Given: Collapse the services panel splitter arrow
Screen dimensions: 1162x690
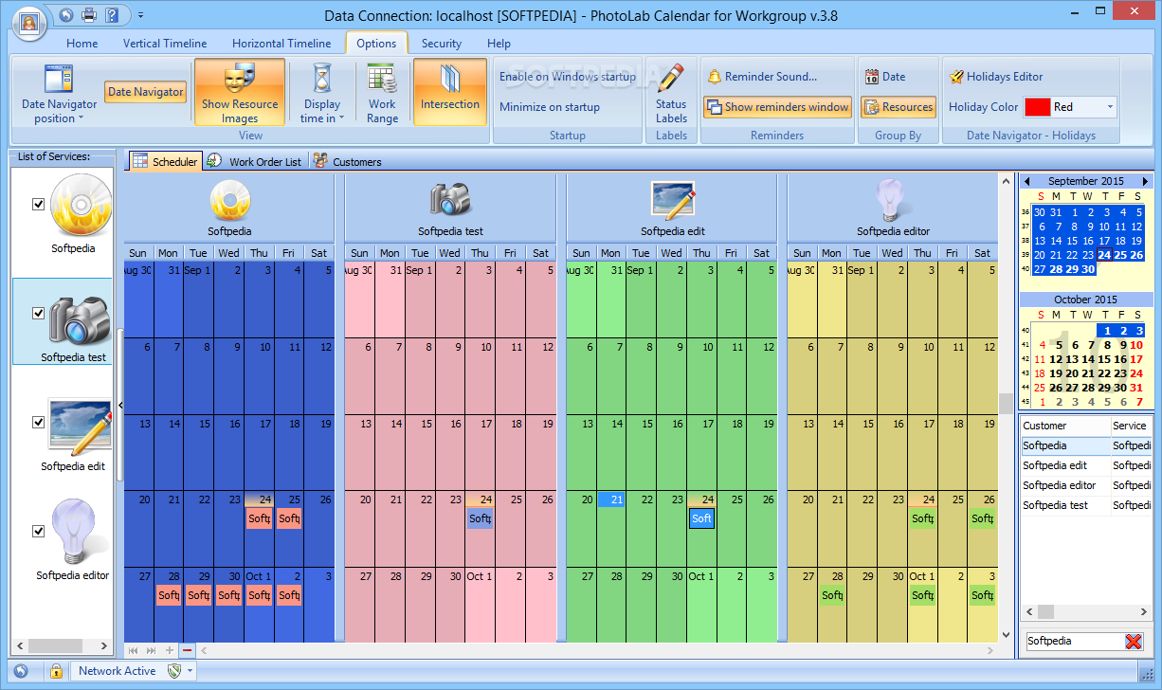Looking at the screenshot, I should click(x=120, y=406).
